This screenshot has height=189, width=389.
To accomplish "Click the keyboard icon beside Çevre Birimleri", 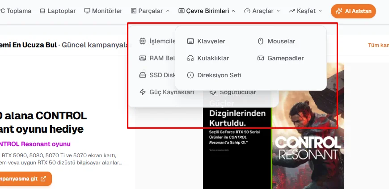I will click(182, 11).
